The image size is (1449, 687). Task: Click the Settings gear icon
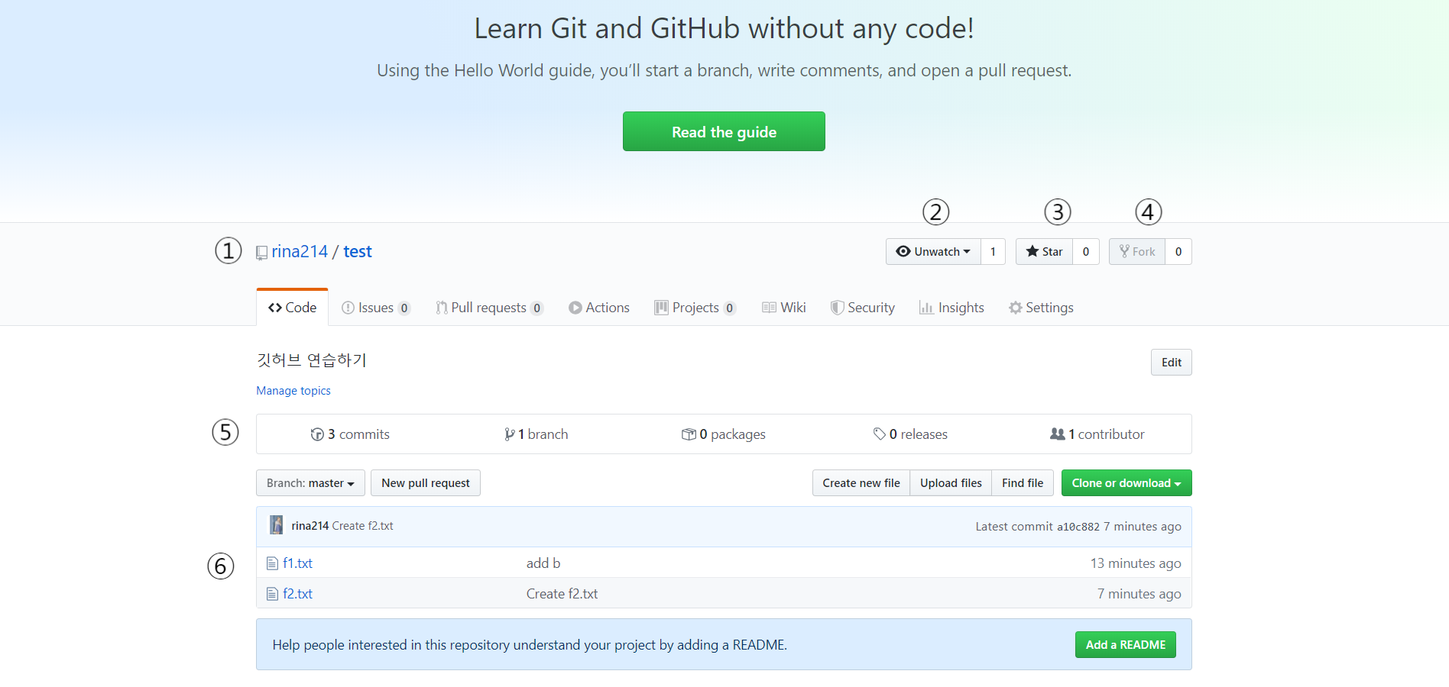1016,308
